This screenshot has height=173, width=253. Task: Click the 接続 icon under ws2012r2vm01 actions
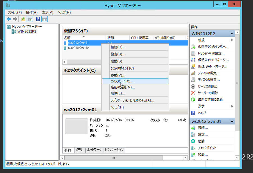pyautogui.click(x=193, y=128)
